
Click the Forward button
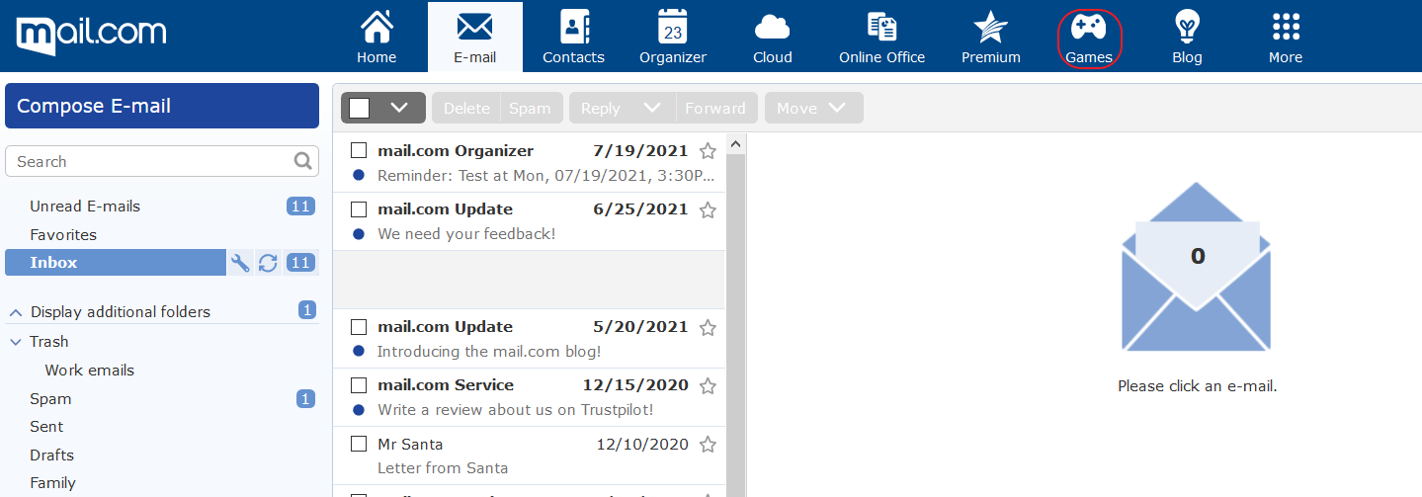(715, 108)
